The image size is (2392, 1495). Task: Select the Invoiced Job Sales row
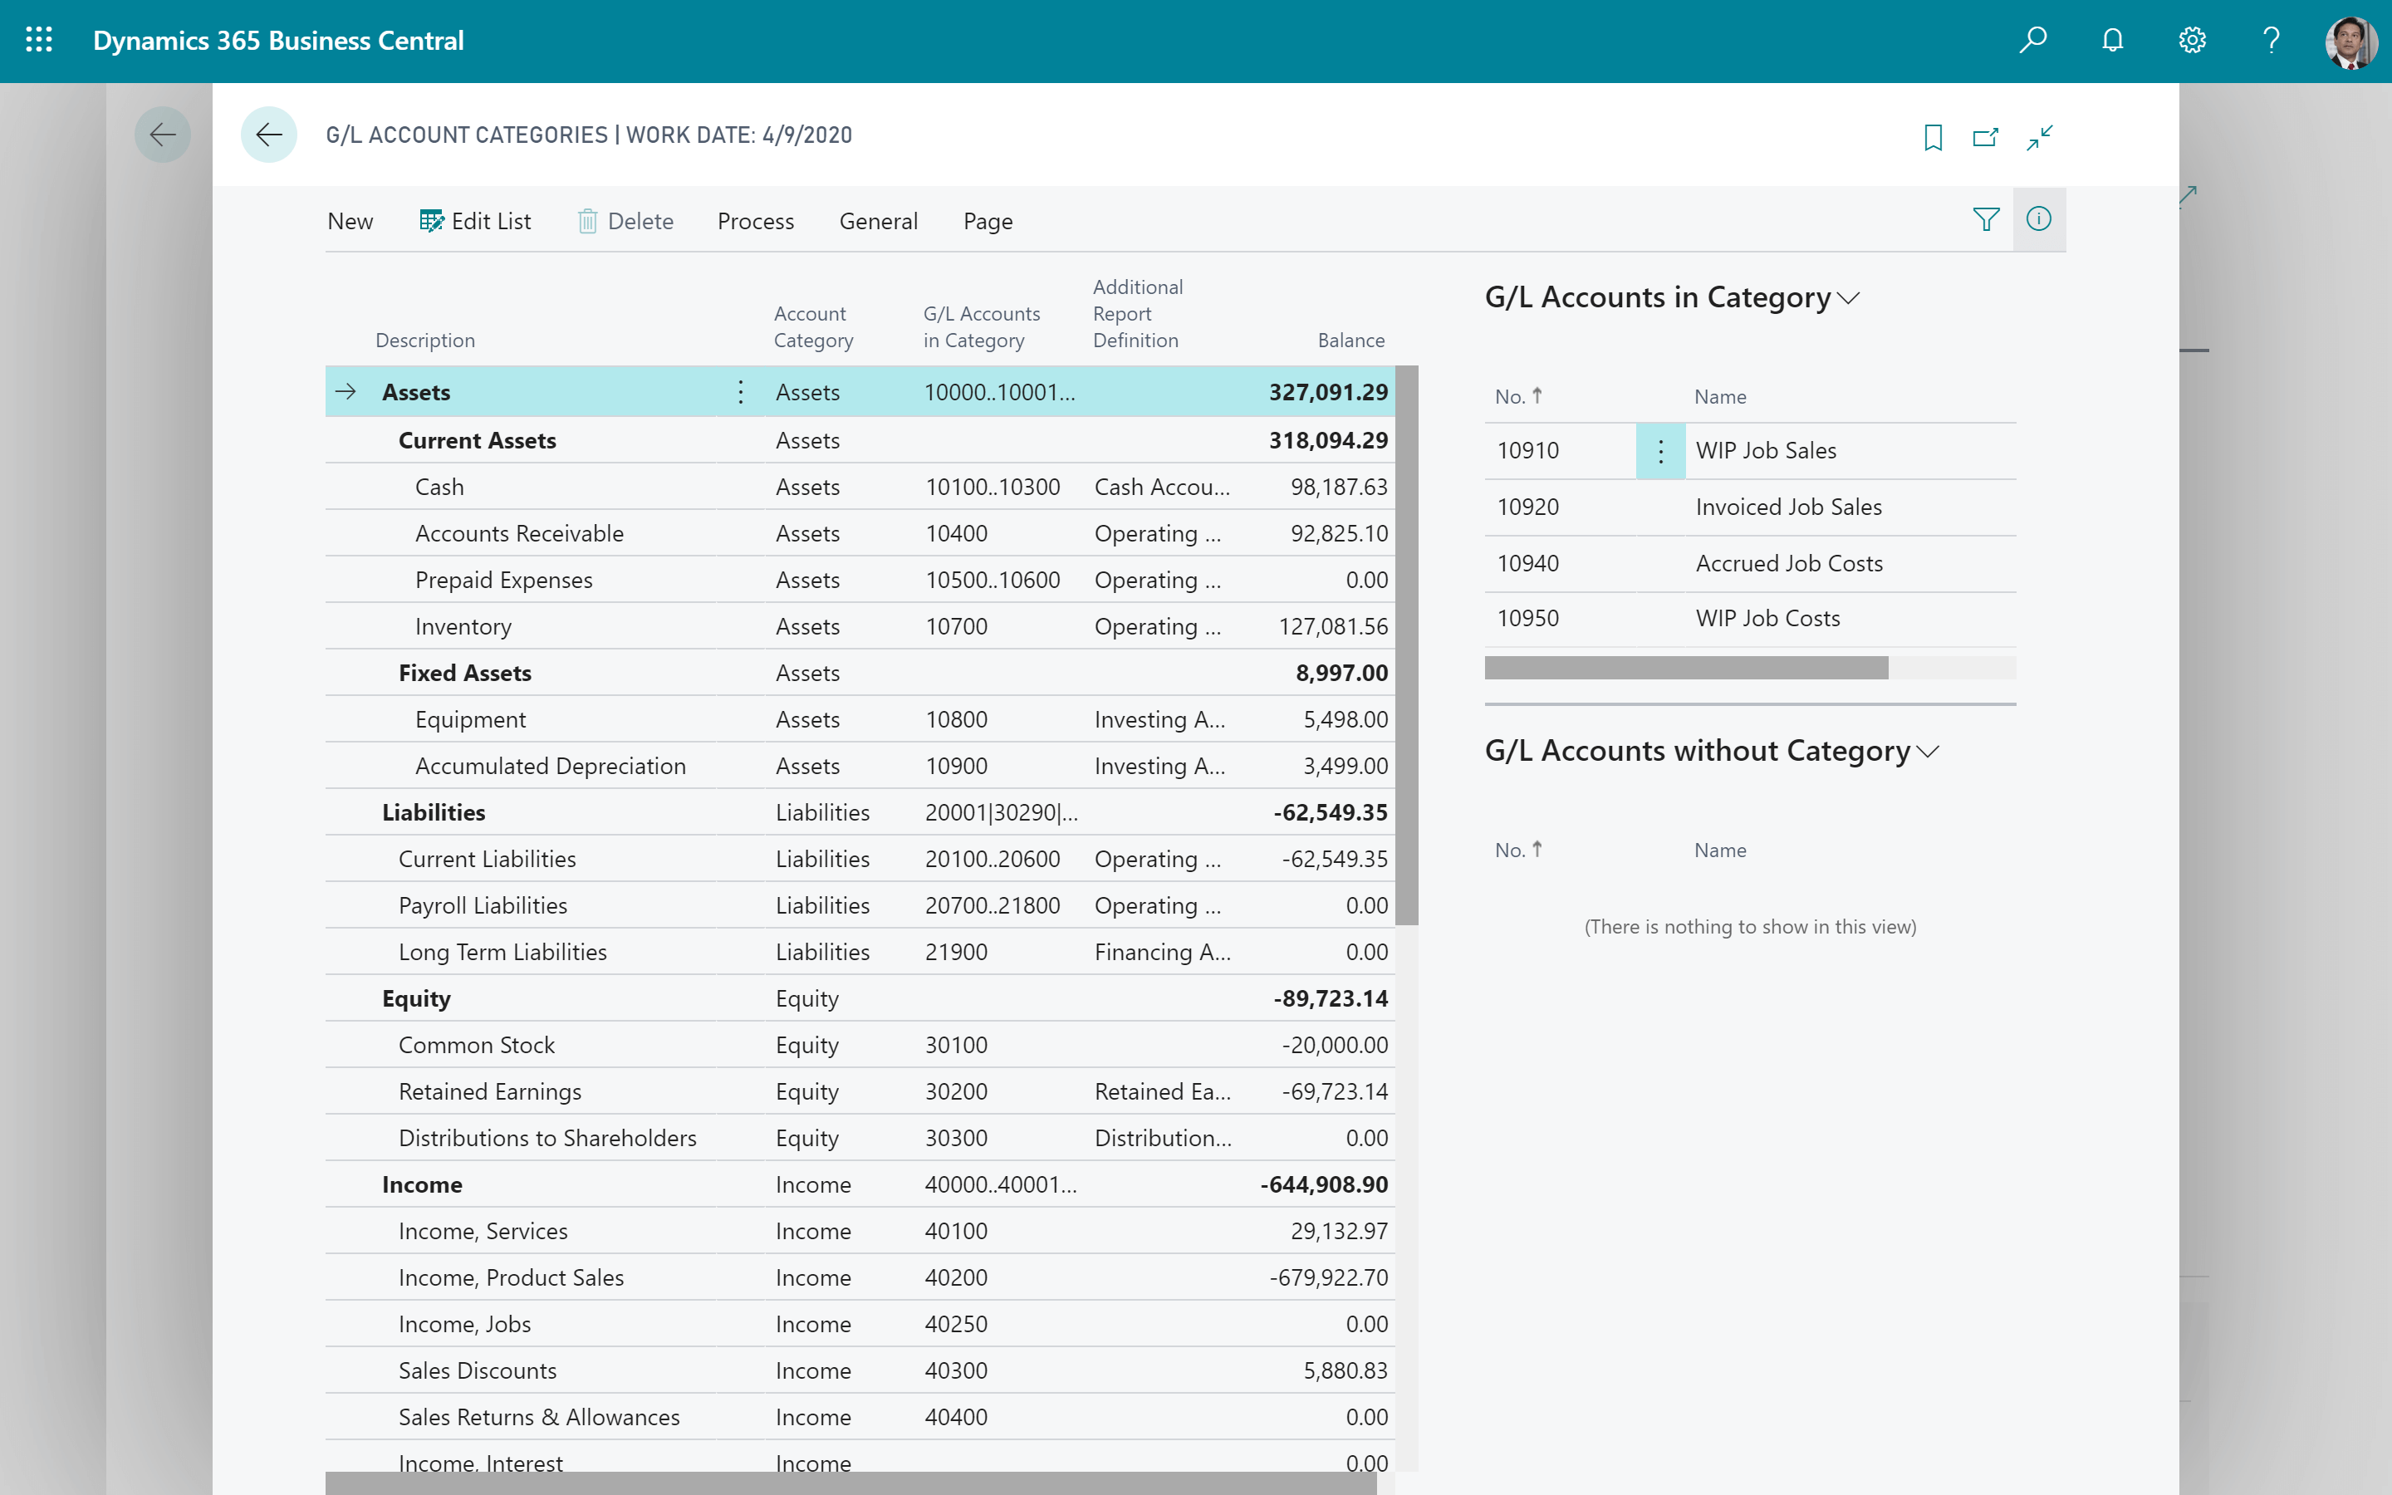coord(1789,507)
